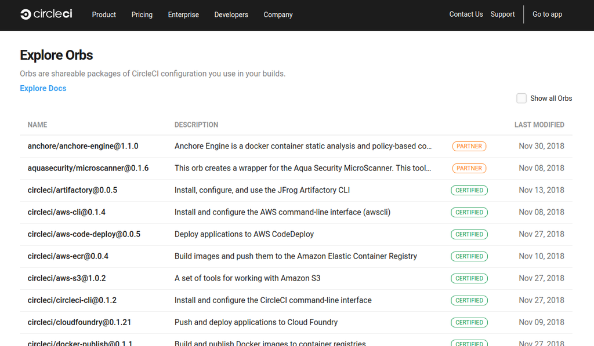Screen dimensions: 594x346
Task: Click the LAST MODIFIED column header
Action: click(x=539, y=125)
